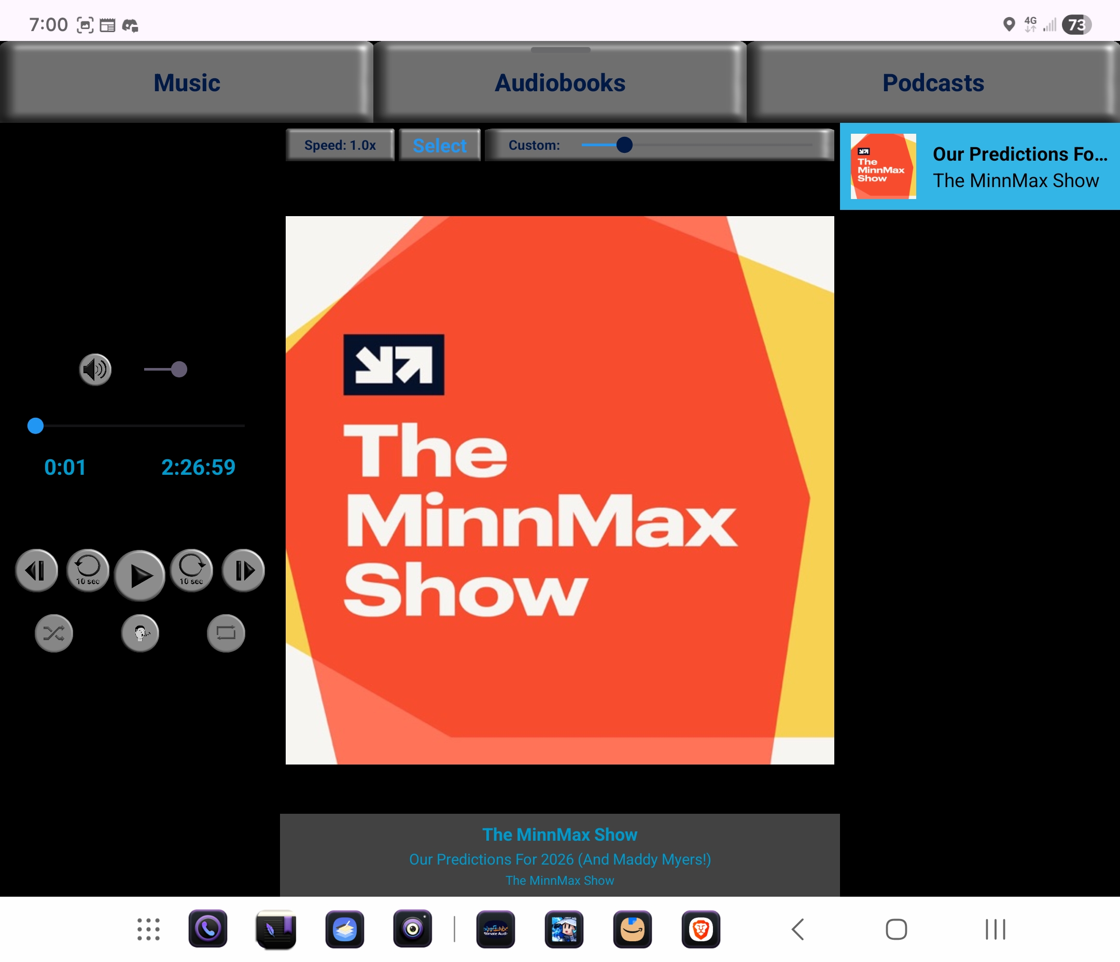
Task: Activate the now-playing banner for Our Predictions
Action: click(x=978, y=166)
